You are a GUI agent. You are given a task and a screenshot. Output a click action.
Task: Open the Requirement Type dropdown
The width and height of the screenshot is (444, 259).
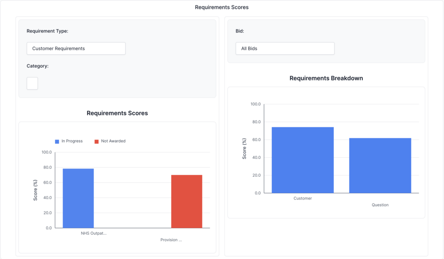(x=76, y=49)
